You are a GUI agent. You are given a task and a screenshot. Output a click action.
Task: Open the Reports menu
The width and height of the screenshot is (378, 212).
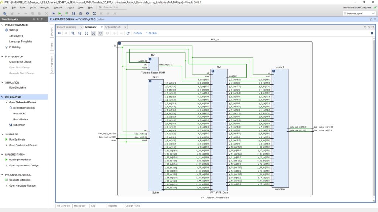pos(44,7)
